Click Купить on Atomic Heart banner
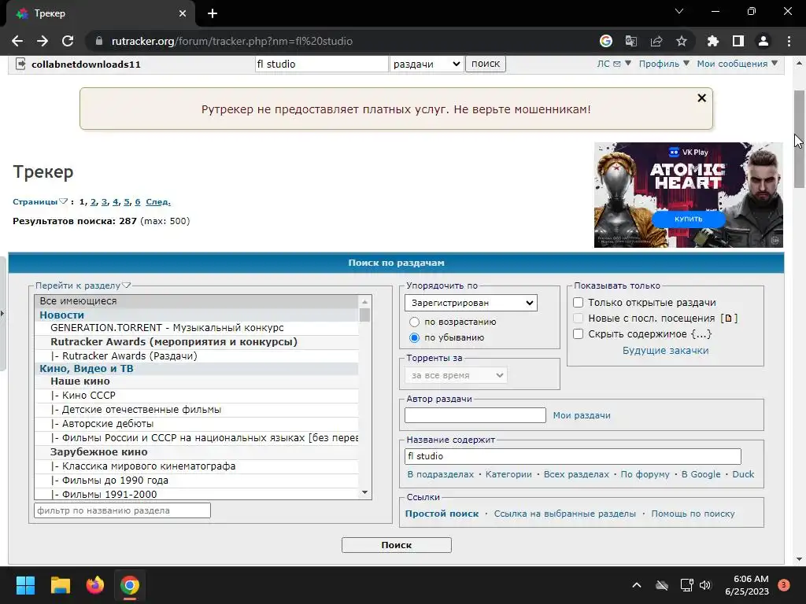This screenshot has height=604, width=806. 688,219
